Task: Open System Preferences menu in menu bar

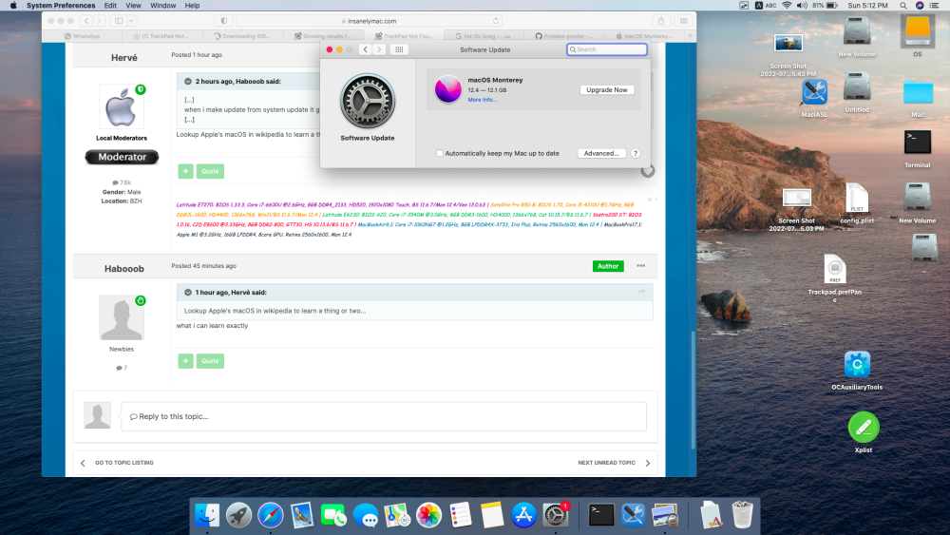Action: pyautogui.click(x=61, y=6)
